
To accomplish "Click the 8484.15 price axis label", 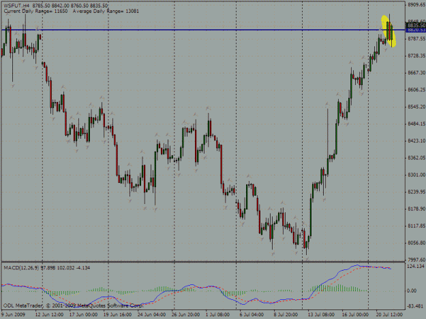I will click(x=416, y=124).
